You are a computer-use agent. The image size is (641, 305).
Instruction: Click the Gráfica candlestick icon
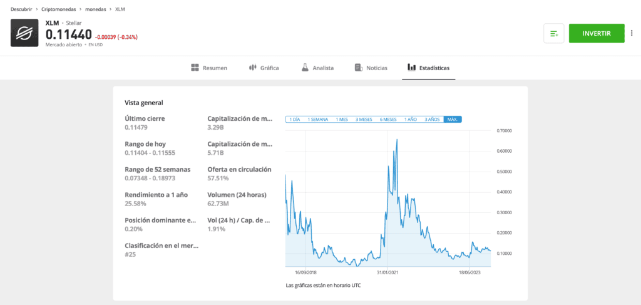pos(253,68)
